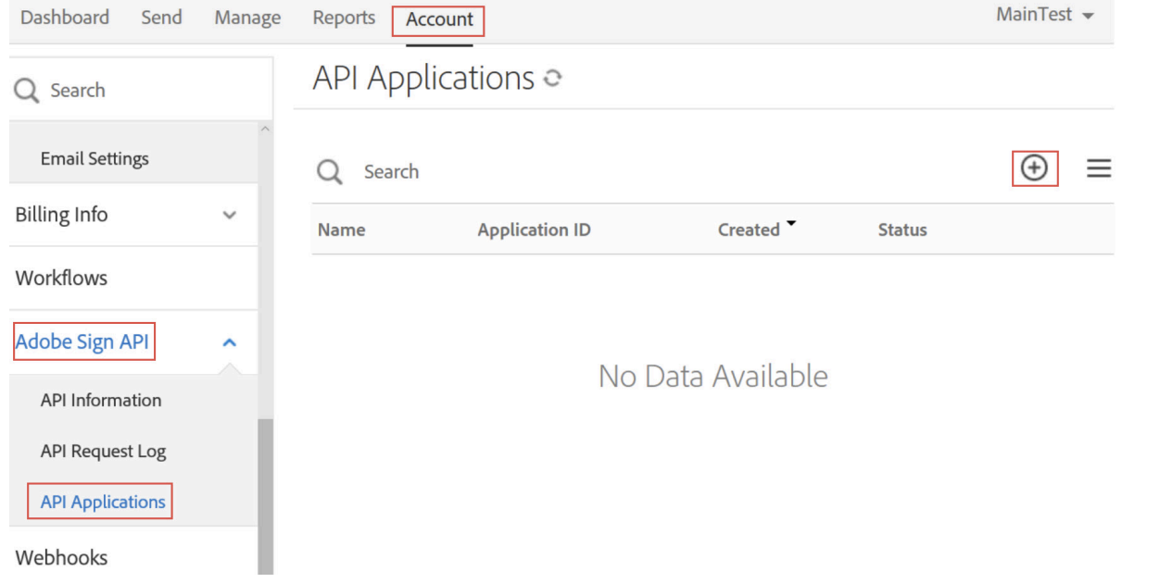Open the Reports tab
1160x583 pixels.
[344, 18]
